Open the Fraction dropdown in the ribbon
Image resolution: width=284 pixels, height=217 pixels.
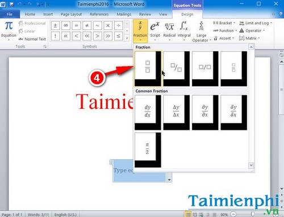[140, 31]
